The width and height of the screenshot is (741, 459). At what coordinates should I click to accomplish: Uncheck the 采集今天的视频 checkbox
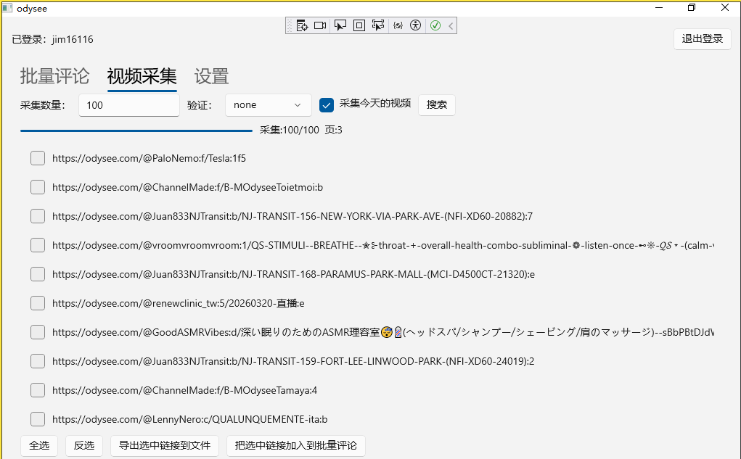[x=327, y=105]
